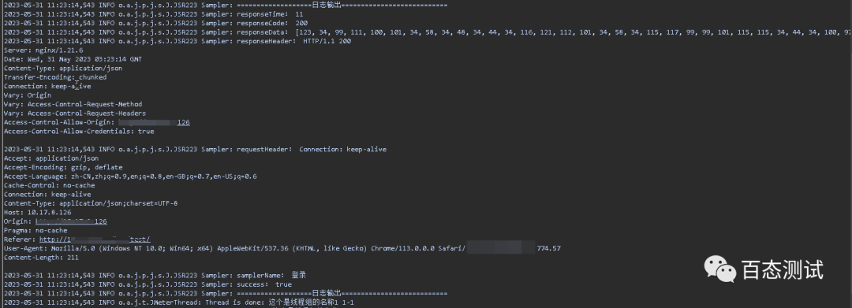Click the Date: Wed, 31 May 2023 line
852x308 pixels.
click(x=73, y=59)
